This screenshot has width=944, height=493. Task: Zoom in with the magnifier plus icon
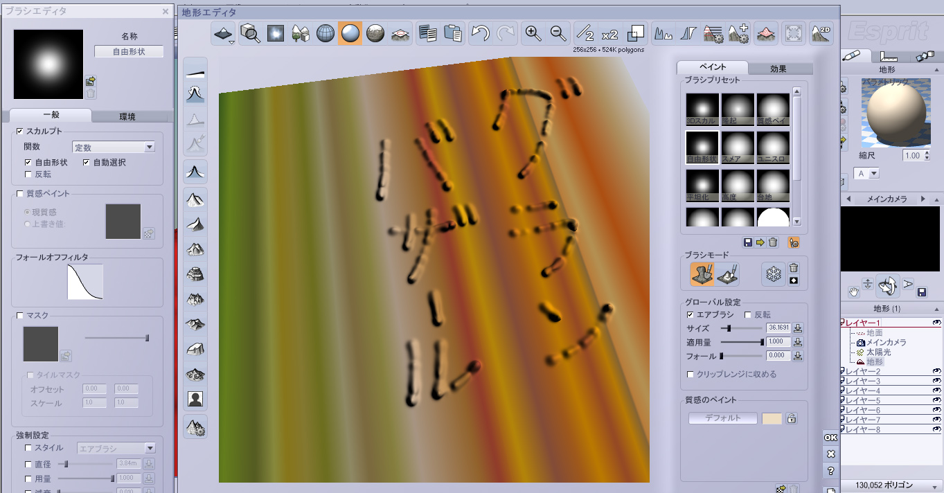(x=533, y=33)
